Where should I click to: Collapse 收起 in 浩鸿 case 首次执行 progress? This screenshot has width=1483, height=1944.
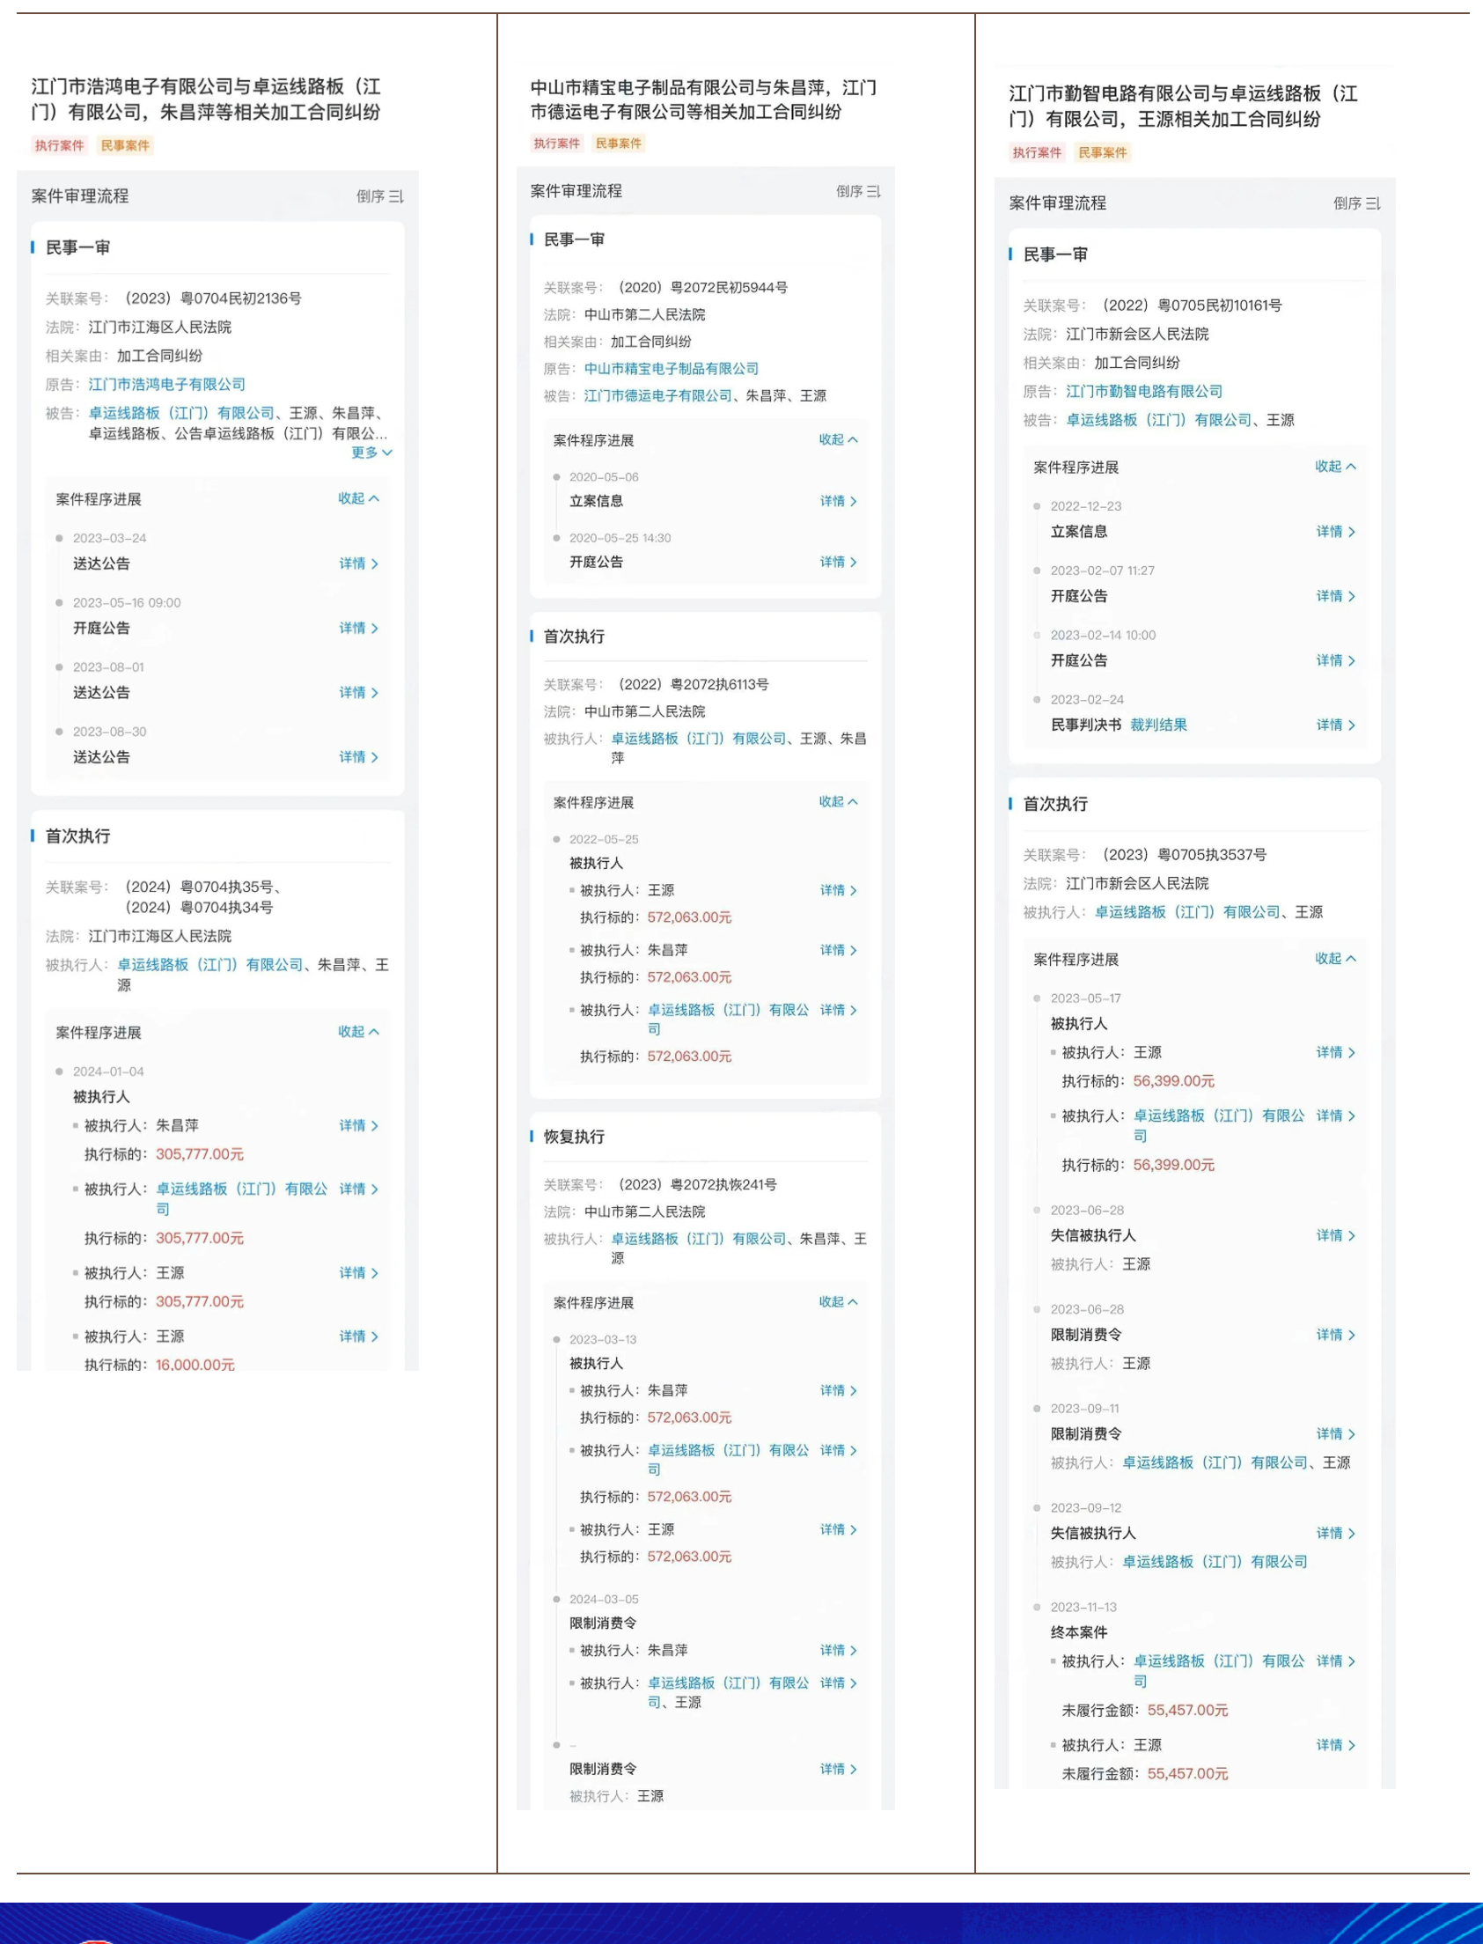click(x=358, y=1031)
